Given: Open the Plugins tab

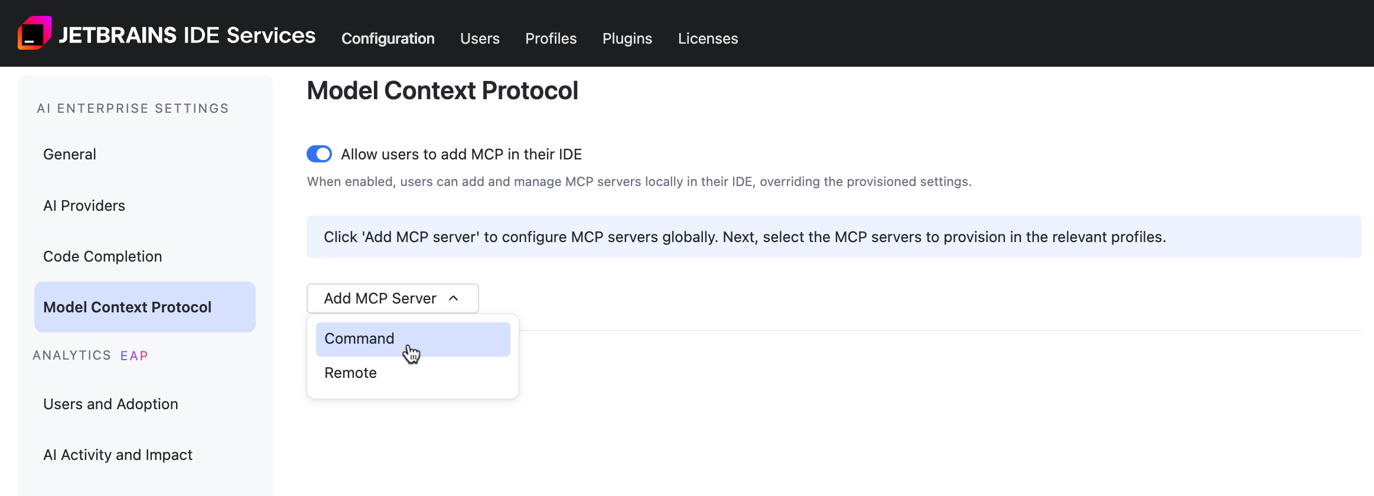Looking at the screenshot, I should pyautogui.click(x=627, y=38).
